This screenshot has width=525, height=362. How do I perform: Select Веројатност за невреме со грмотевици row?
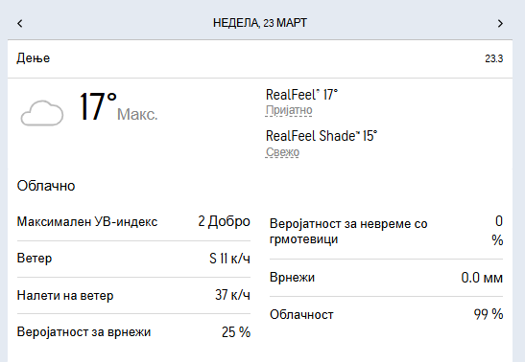click(386, 231)
